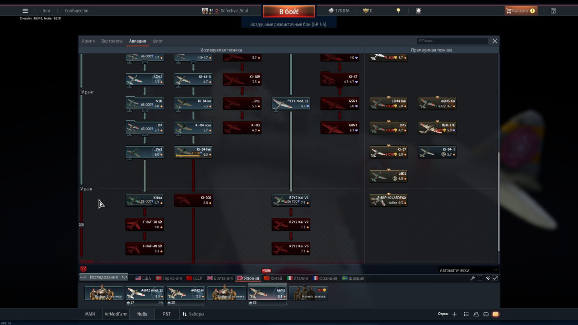Viewport: 578px width, 325px height.
Task: Select the Китай nation tab
Action: click(x=273, y=278)
